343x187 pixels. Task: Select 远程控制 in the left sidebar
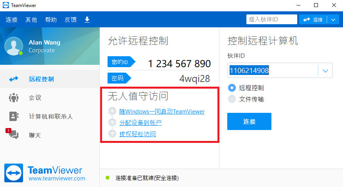pyautogui.click(x=41, y=79)
